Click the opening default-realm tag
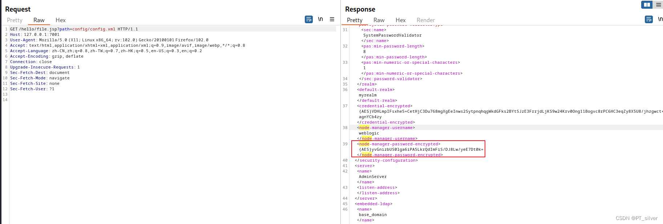663x224 pixels. 376,90
